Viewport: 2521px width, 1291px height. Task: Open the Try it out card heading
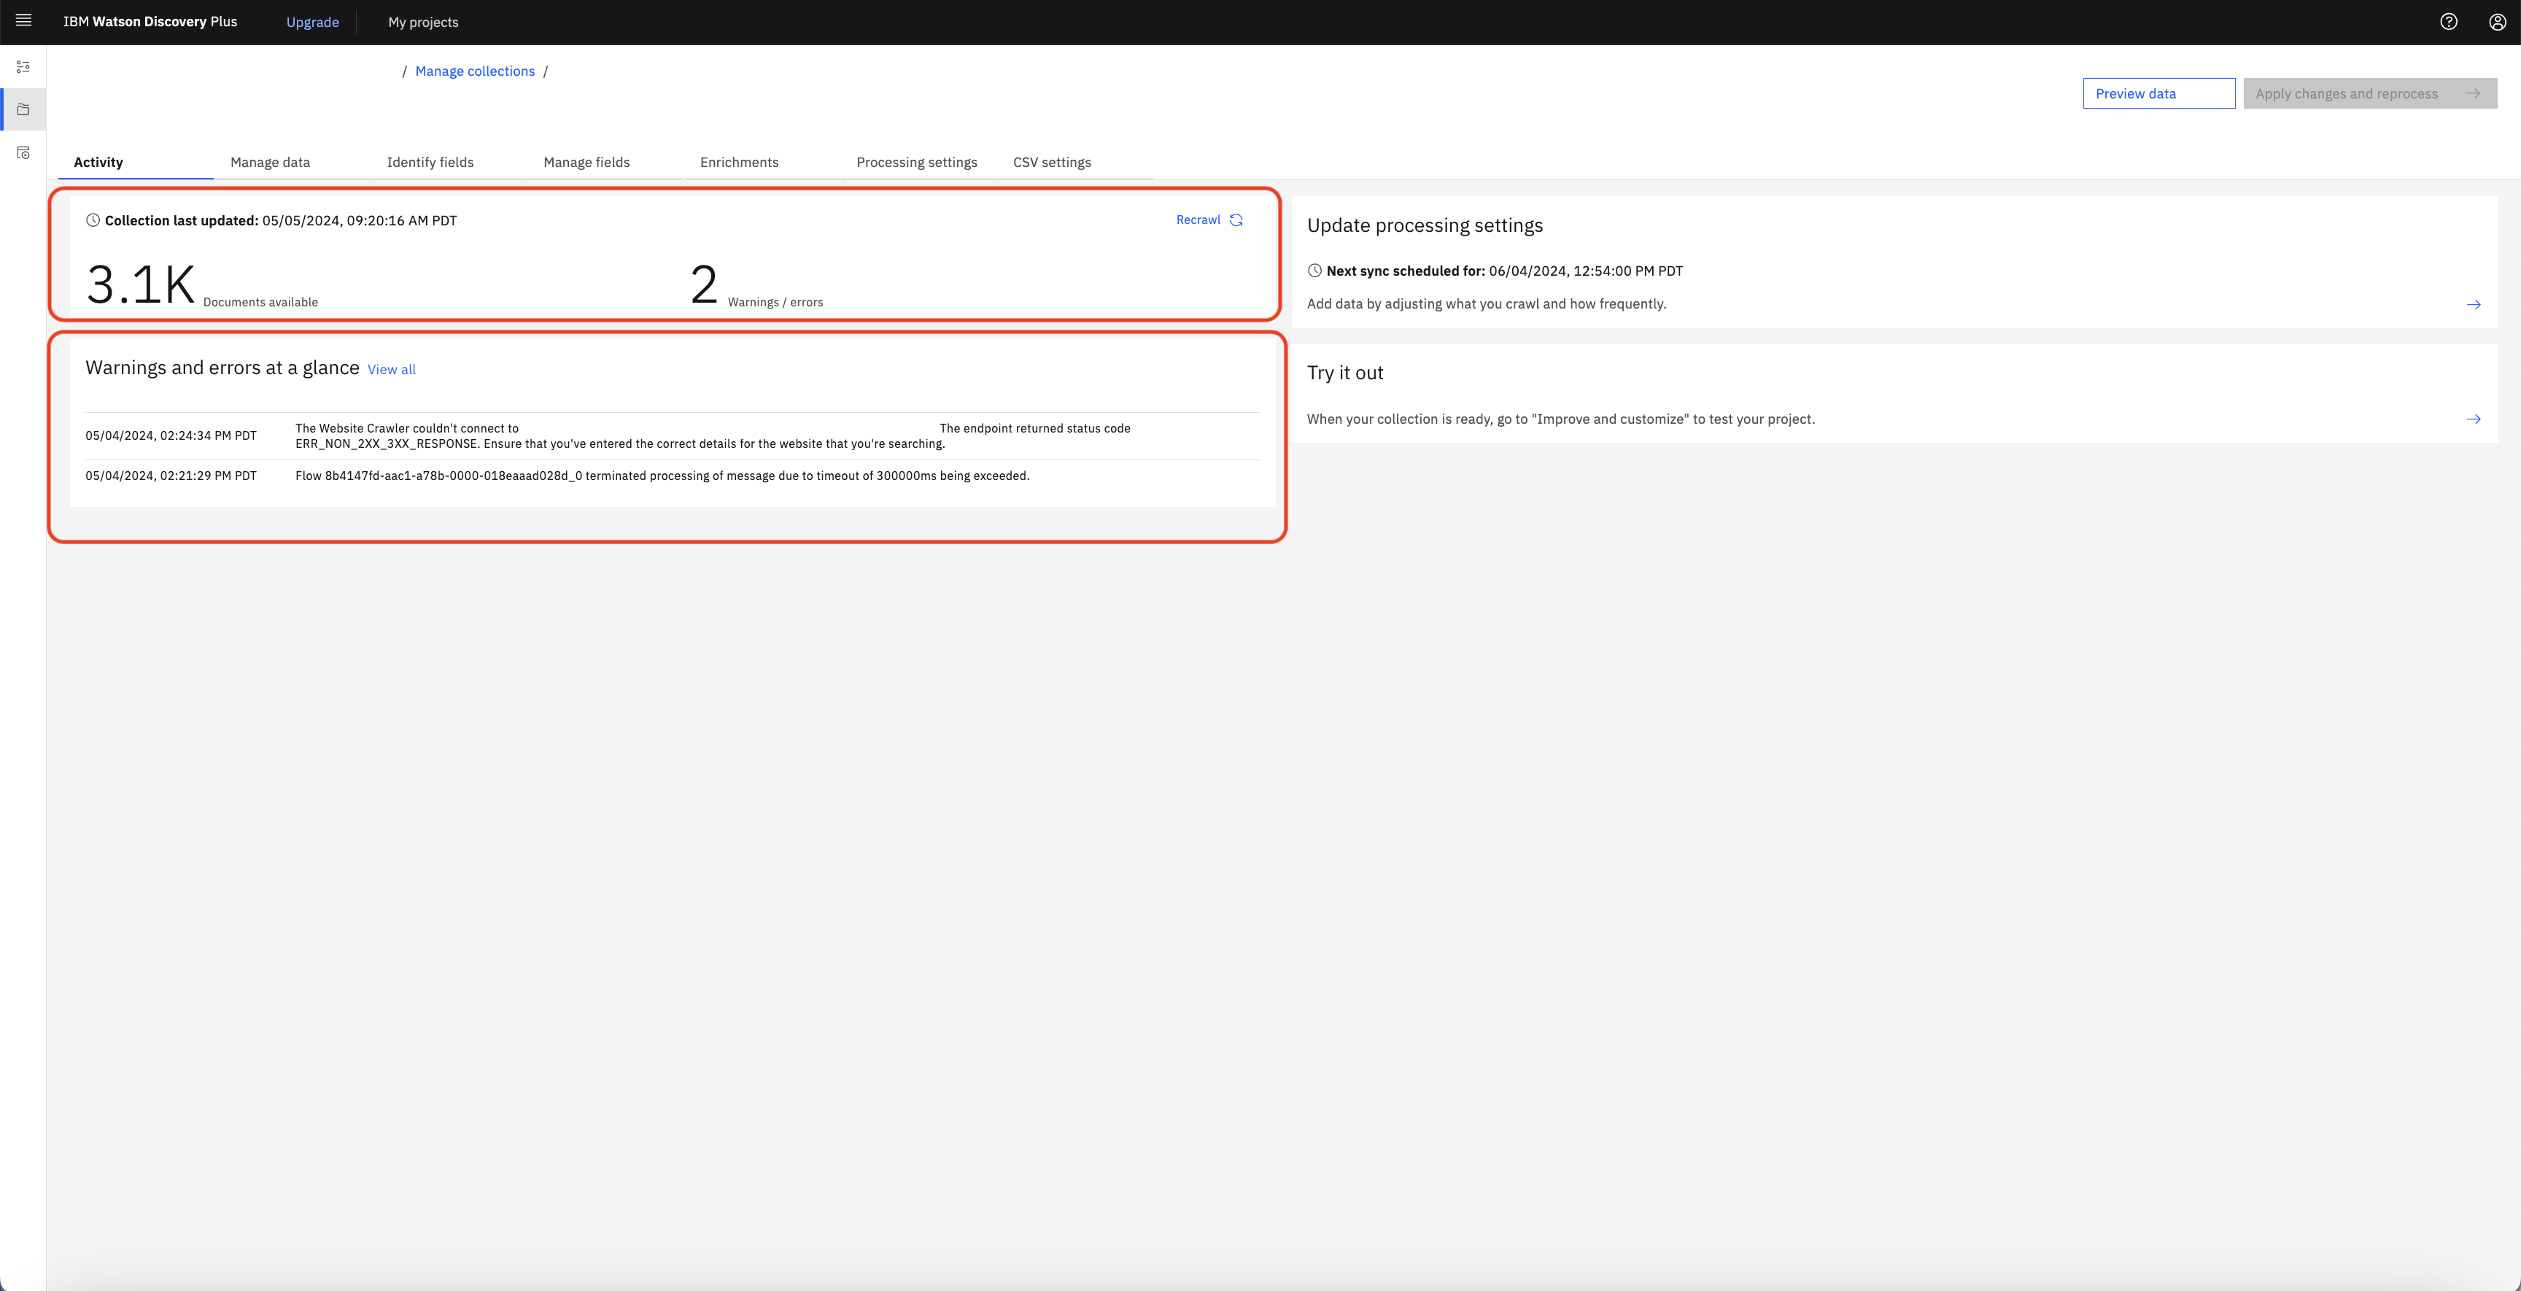1344,373
